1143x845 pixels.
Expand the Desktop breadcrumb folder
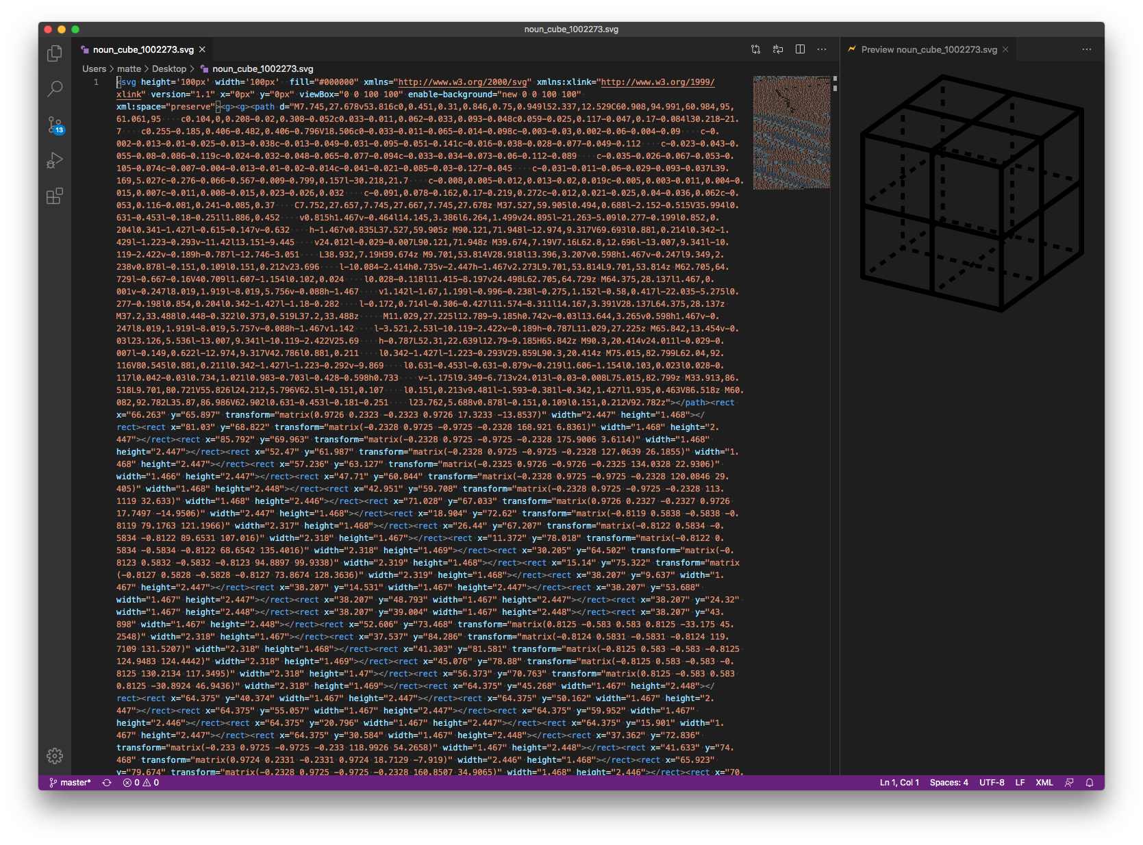(169, 68)
